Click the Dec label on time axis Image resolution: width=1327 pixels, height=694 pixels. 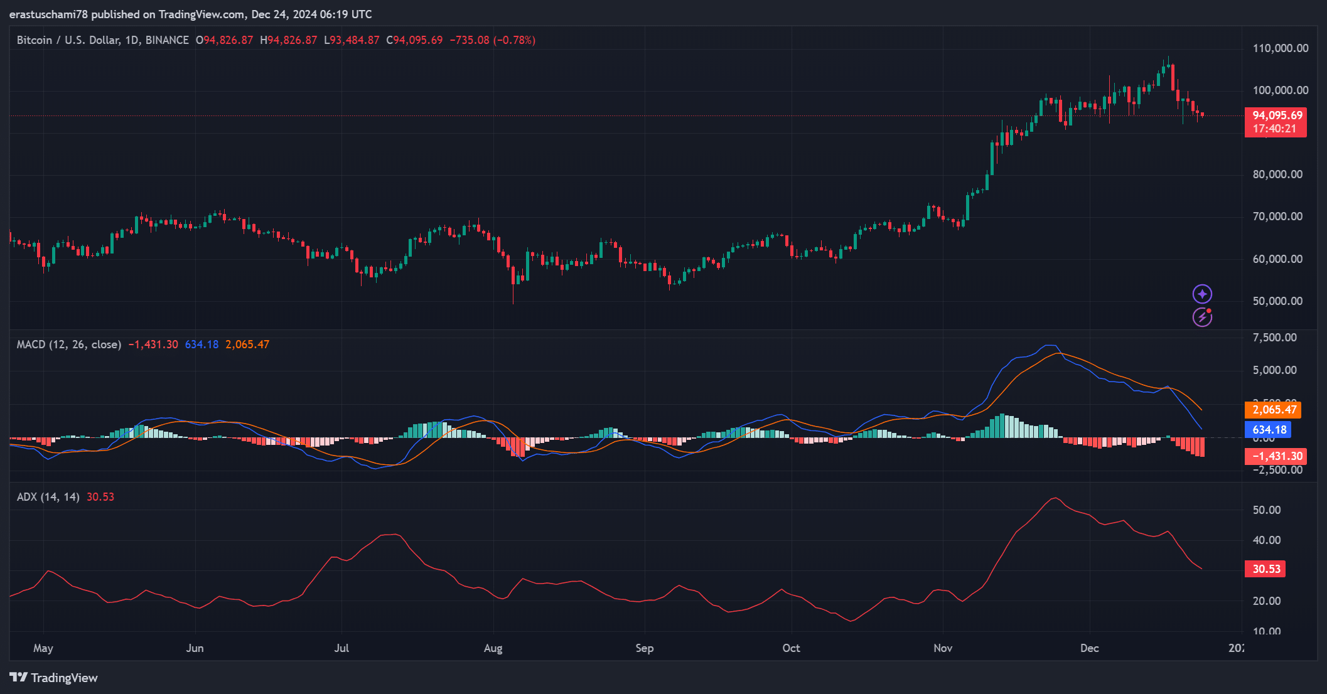coord(1090,648)
